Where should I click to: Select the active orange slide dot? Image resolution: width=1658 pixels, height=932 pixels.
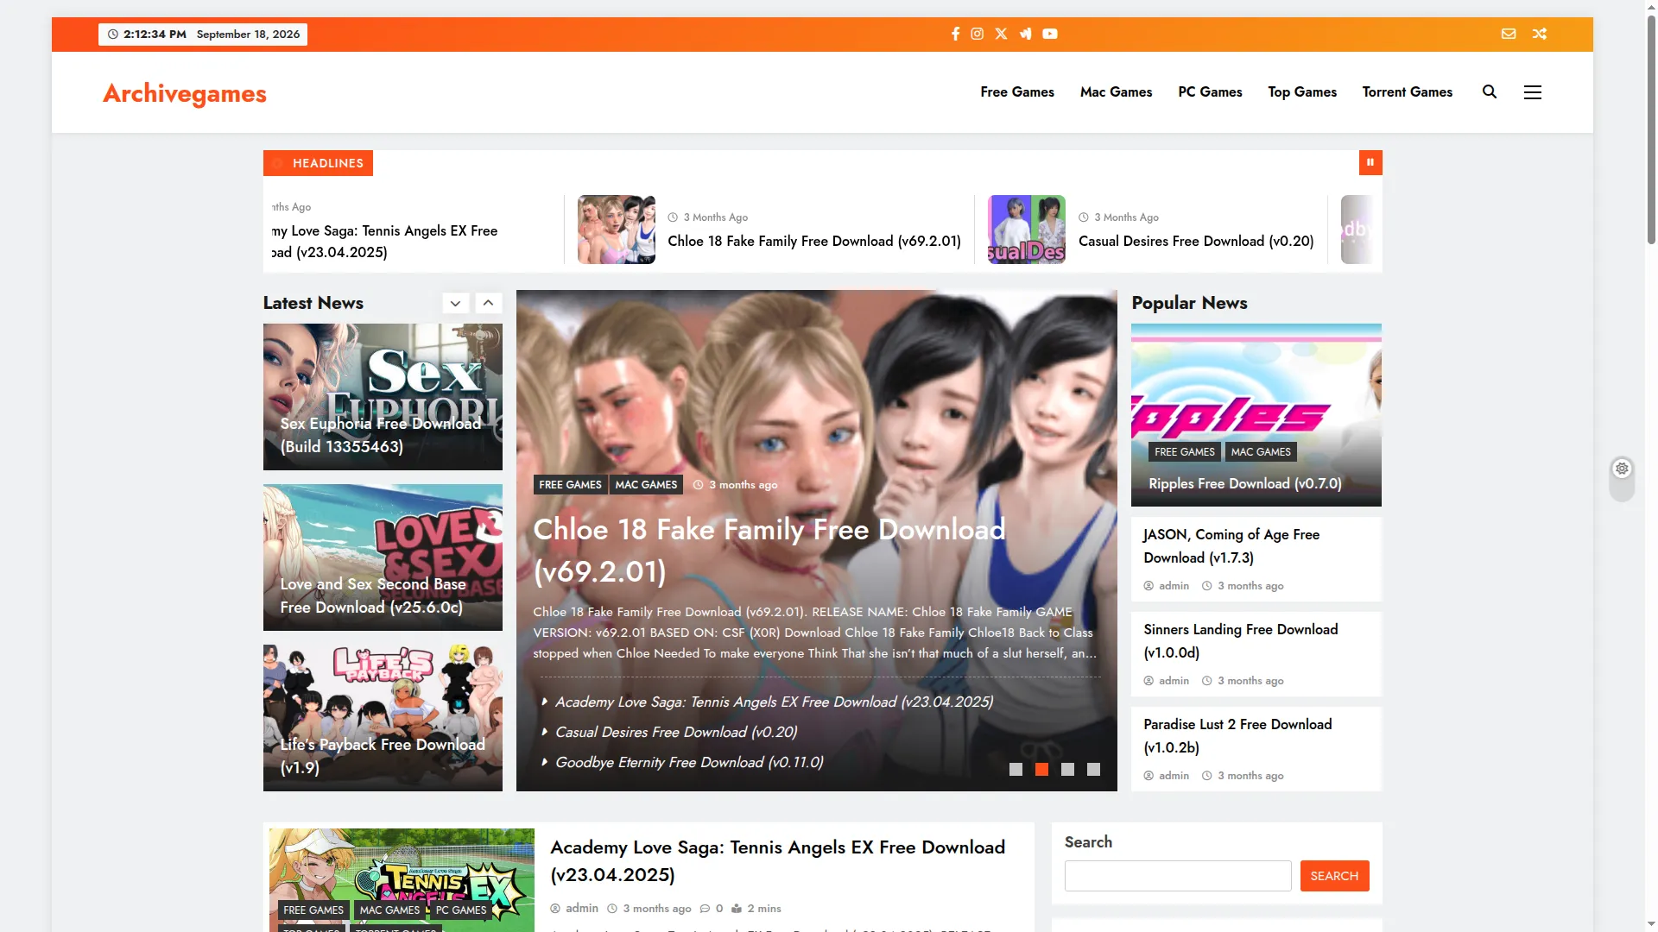coord(1042,769)
